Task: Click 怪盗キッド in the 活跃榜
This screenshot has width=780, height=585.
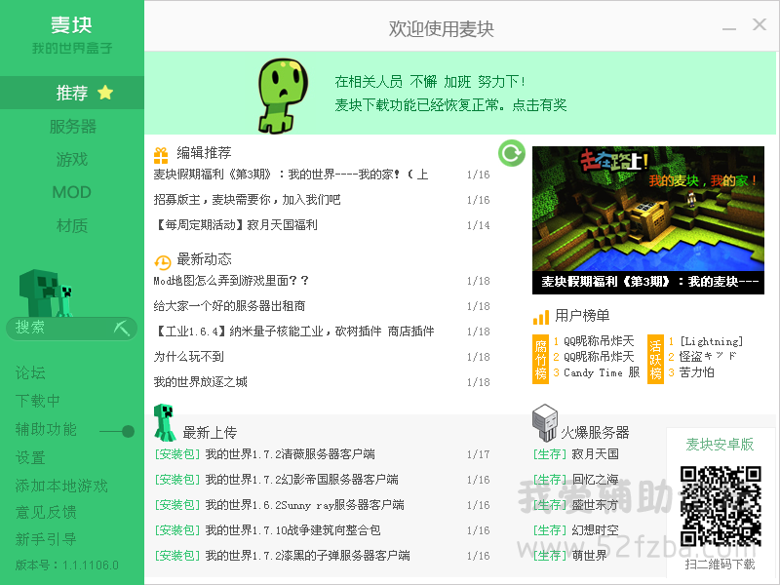Action: 708,357
